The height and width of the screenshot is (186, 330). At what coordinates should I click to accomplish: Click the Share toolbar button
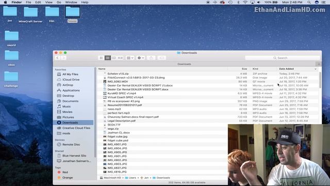pyautogui.click(x=151, y=58)
